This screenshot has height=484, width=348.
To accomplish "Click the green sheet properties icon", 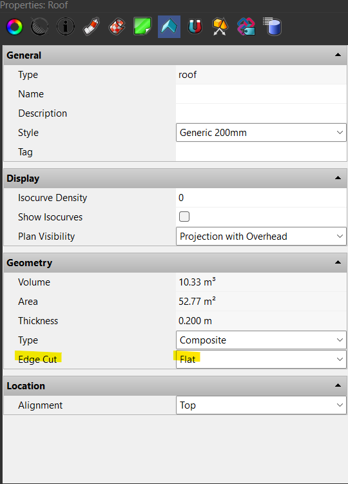I will click(142, 26).
